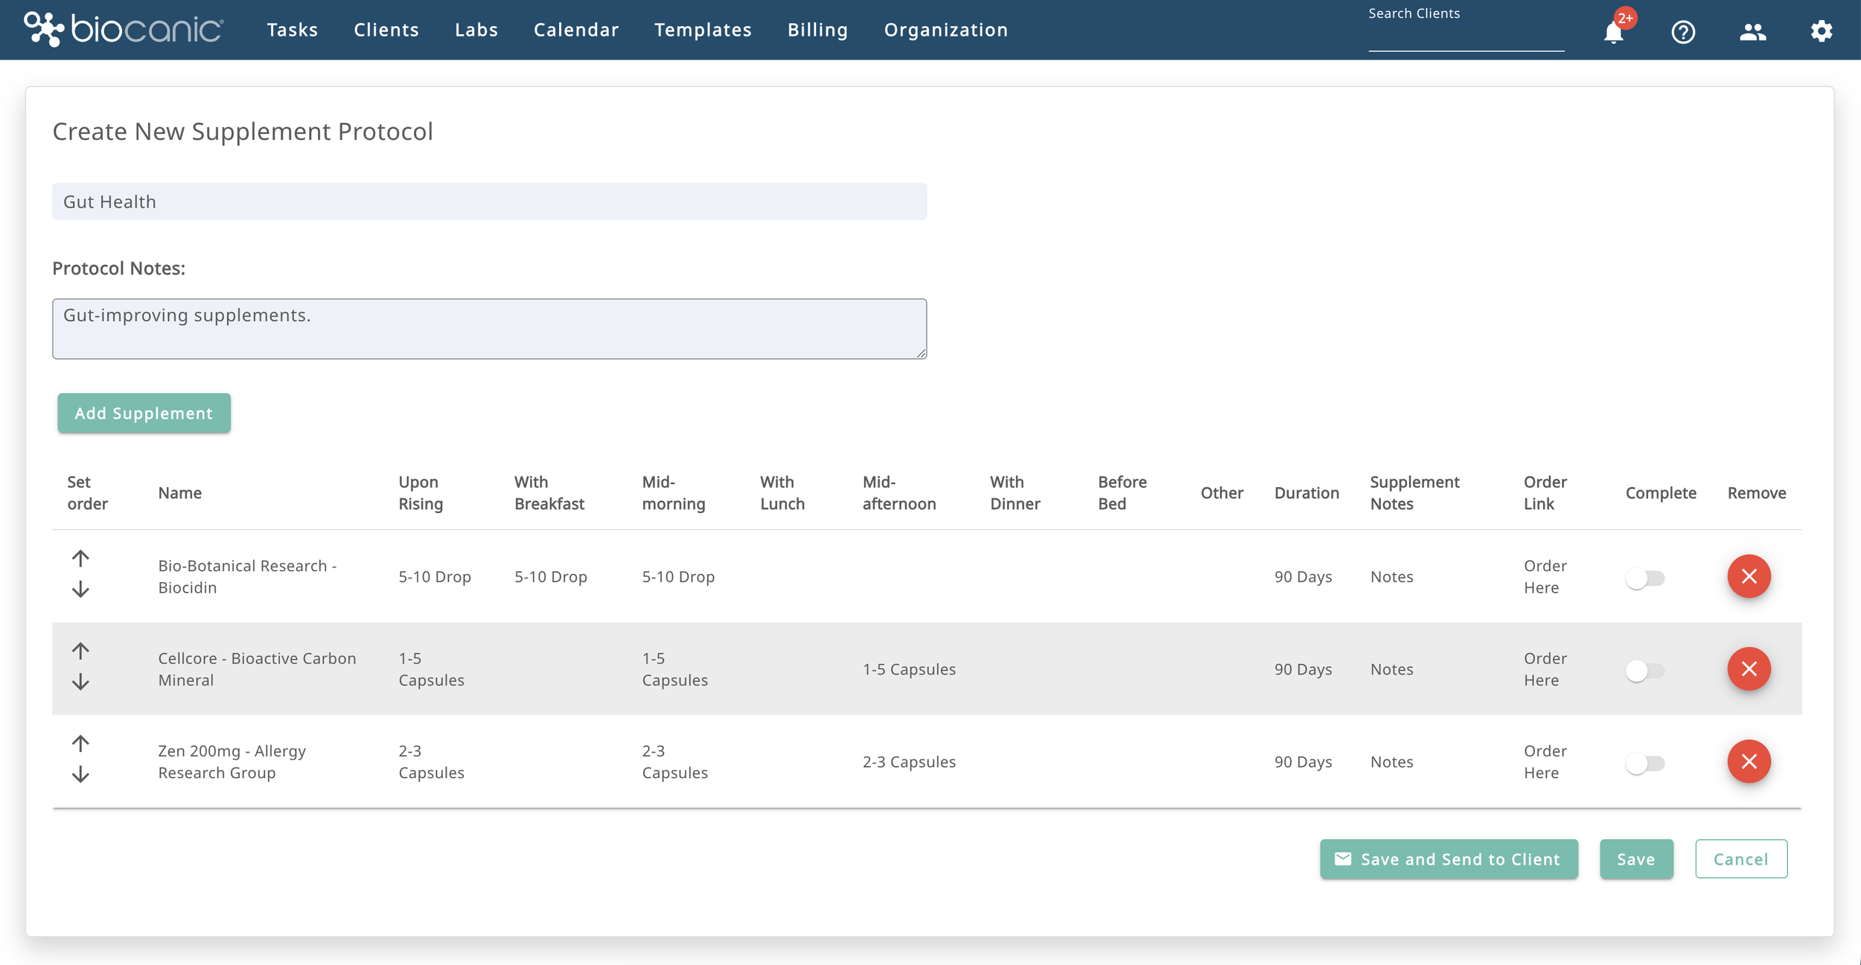
Task: Open the Clients menu
Action: [386, 30]
